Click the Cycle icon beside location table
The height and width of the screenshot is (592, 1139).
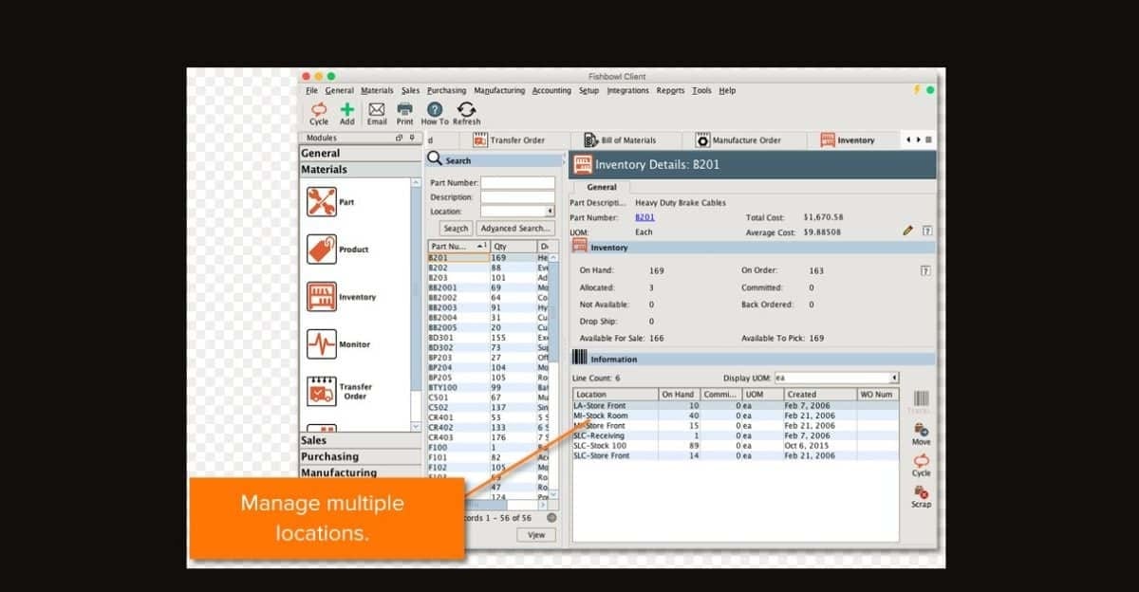pos(921,460)
